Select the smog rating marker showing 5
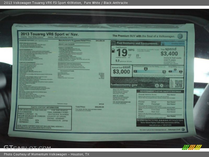This screenshot has height=157, width=209. tap(175, 70)
